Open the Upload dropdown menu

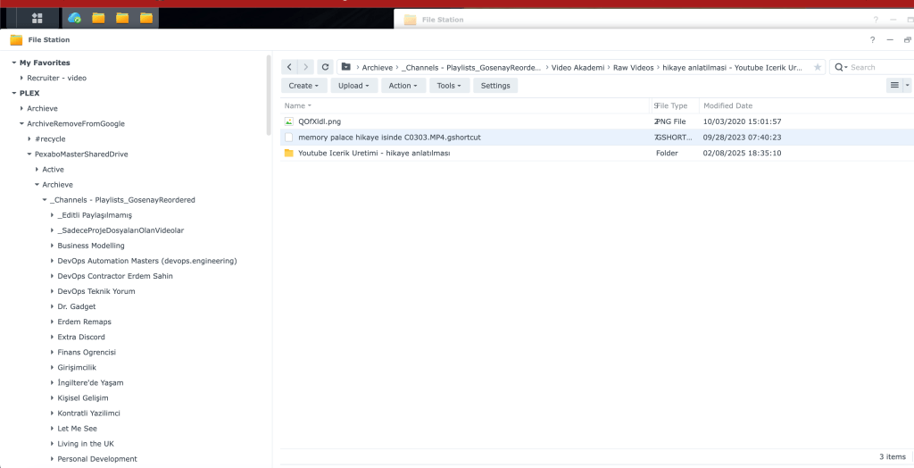353,85
